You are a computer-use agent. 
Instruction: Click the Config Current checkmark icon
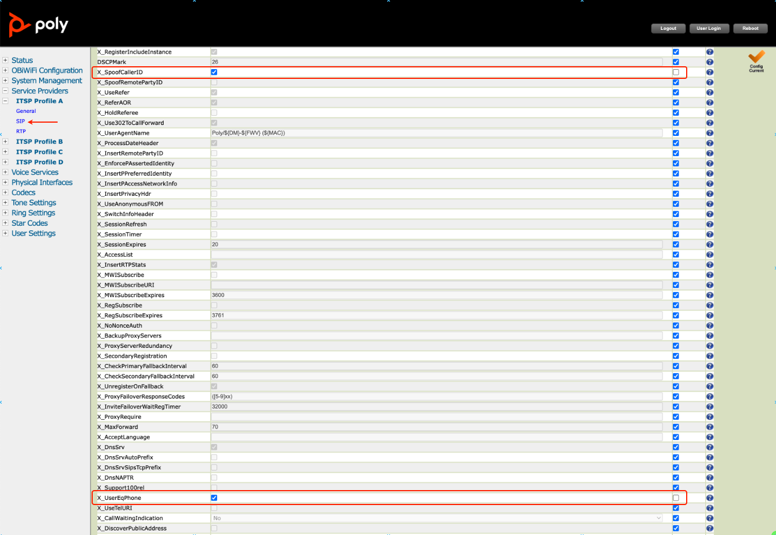(x=756, y=58)
